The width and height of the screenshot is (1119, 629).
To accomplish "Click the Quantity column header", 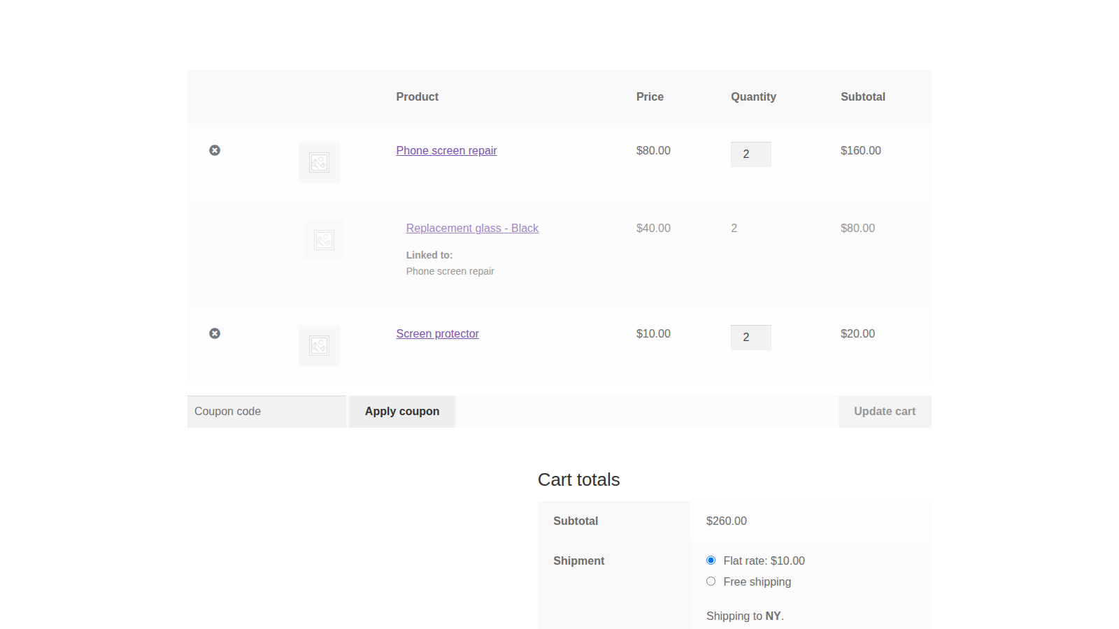I will [753, 96].
